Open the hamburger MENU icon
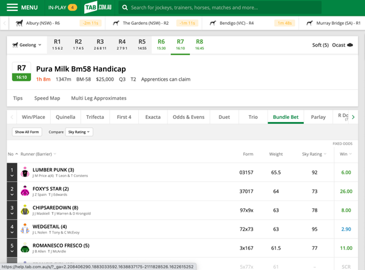 pos(12,7)
